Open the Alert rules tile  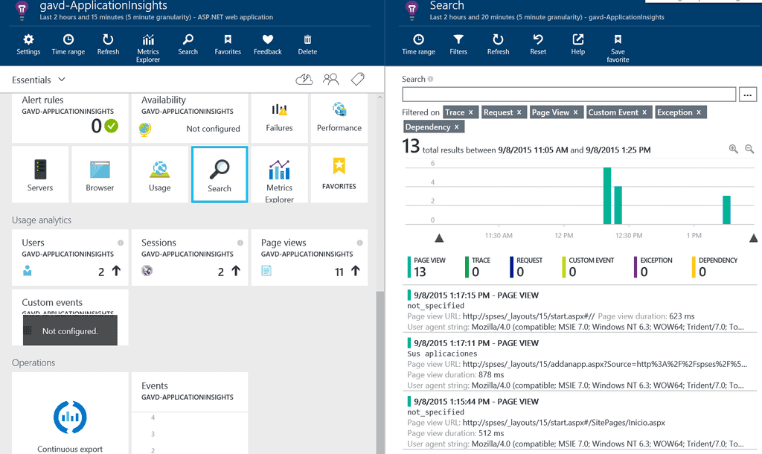[70, 118]
